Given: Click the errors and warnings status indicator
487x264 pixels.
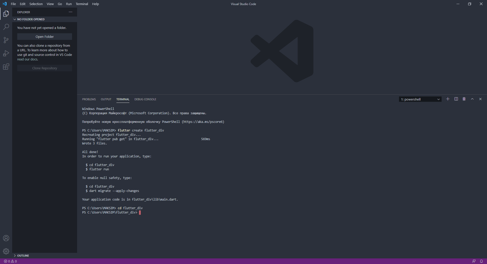Looking at the screenshot, I should pos(10,261).
